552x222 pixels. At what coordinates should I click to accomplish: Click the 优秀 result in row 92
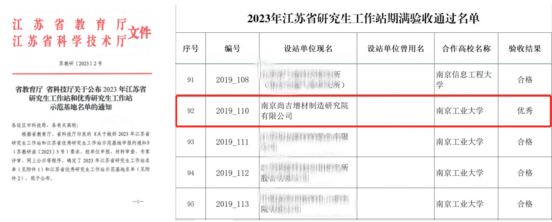pyautogui.click(x=525, y=111)
